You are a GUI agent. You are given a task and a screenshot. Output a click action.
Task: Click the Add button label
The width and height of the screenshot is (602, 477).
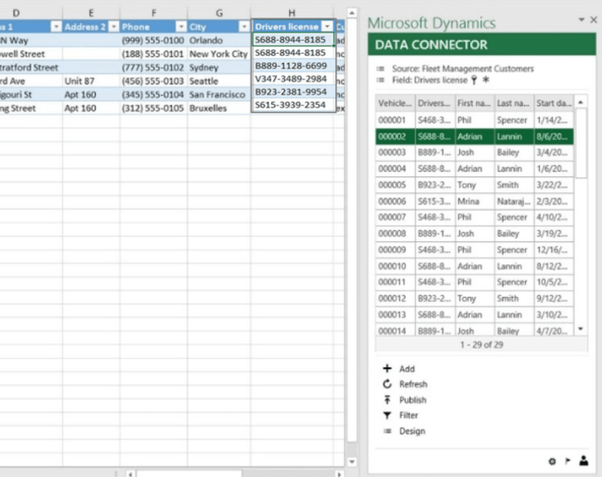pos(407,368)
